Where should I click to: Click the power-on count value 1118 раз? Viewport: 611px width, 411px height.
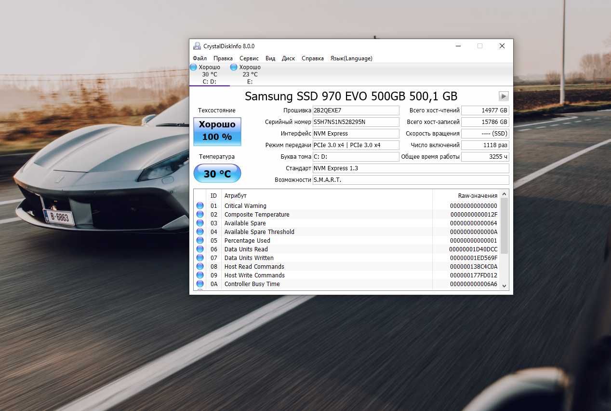click(485, 145)
